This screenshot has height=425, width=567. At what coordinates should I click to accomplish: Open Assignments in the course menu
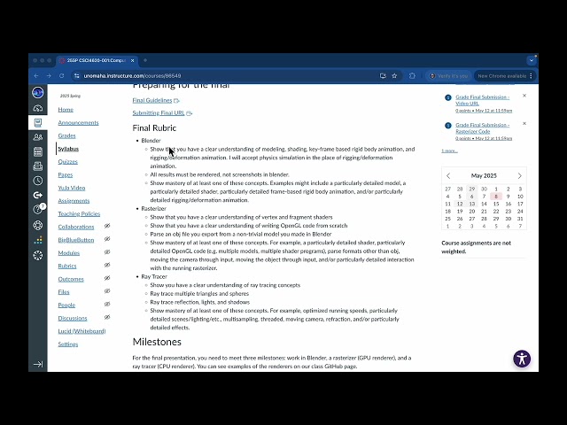coord(74,201)
